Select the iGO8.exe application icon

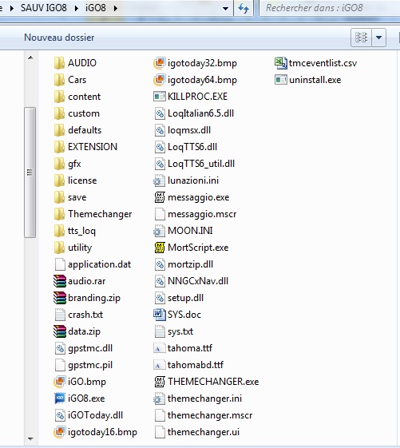tap(59, 398)
